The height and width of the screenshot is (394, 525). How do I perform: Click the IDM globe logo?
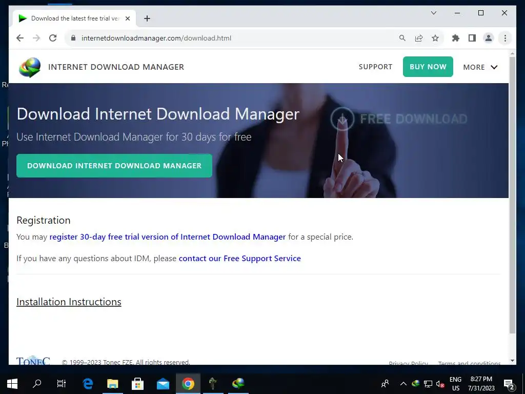[x=30, y=67]
